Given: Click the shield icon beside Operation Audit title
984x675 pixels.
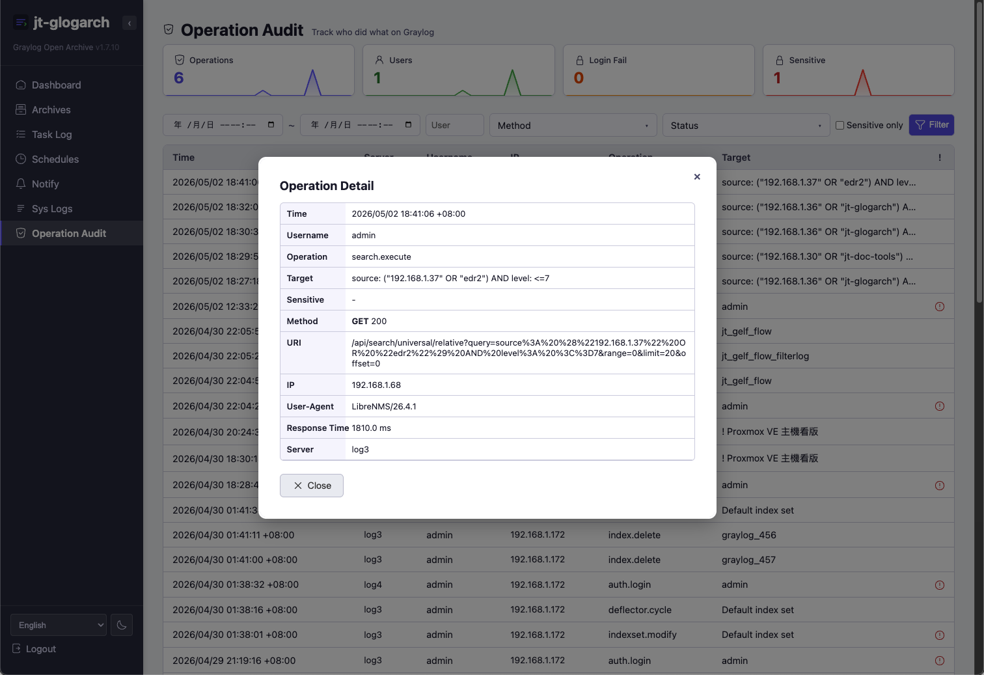Looking at the screenshot, I should (169, 29).
